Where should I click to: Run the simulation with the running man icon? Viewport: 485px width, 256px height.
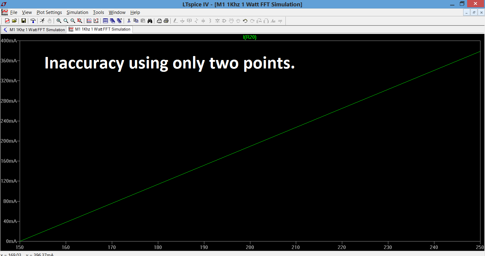pos(42,21)
